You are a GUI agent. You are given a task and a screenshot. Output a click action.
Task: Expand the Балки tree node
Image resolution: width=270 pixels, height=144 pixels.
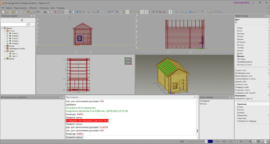(x=5, y=46)
